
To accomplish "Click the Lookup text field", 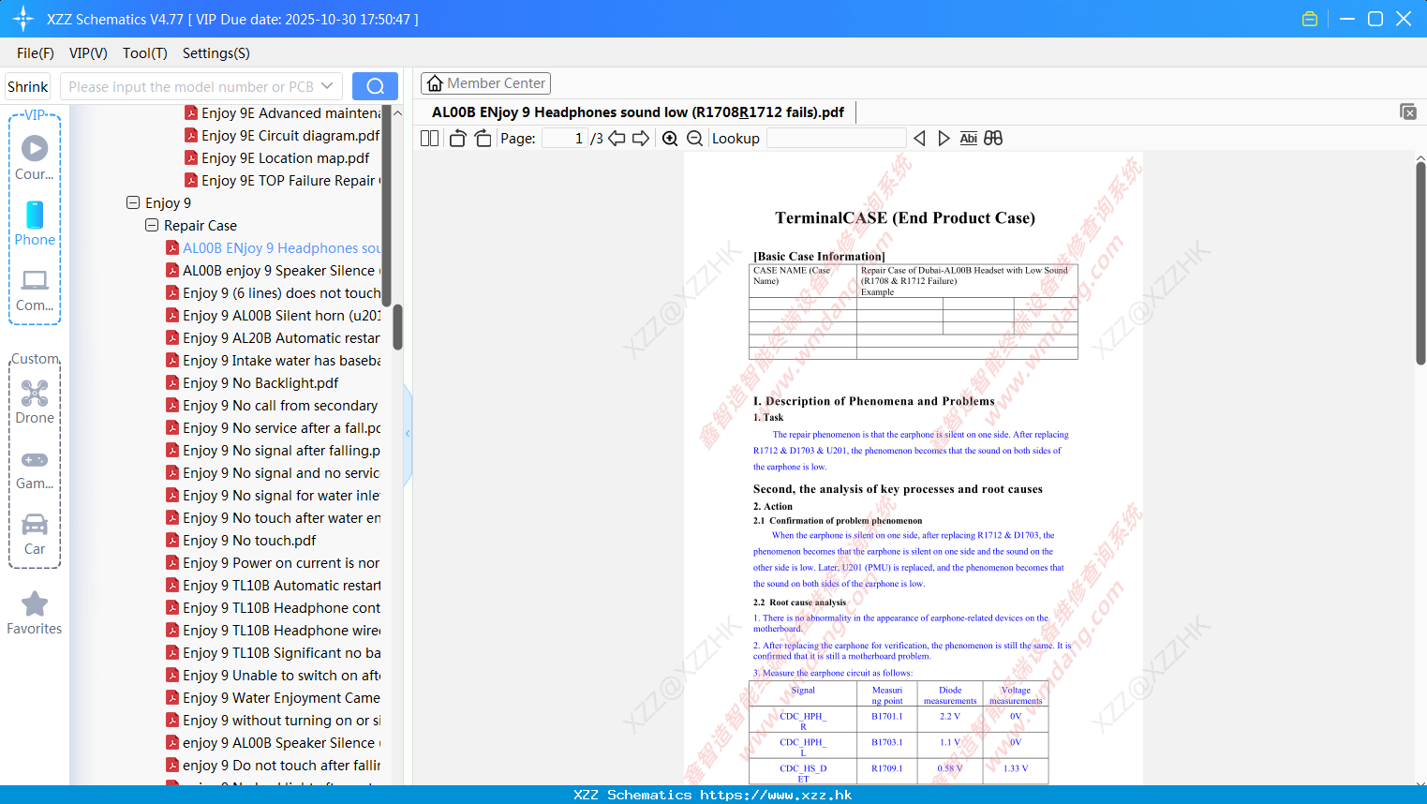I will click(837, 138).
